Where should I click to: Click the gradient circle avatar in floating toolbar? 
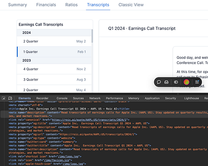186,82
